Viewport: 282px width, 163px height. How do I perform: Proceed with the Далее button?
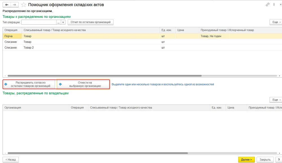point(246,160)
